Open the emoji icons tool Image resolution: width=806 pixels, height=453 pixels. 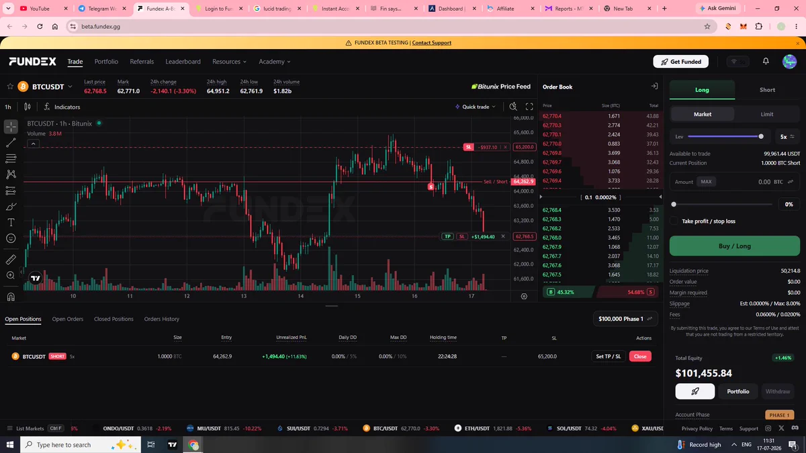(11, 238)
